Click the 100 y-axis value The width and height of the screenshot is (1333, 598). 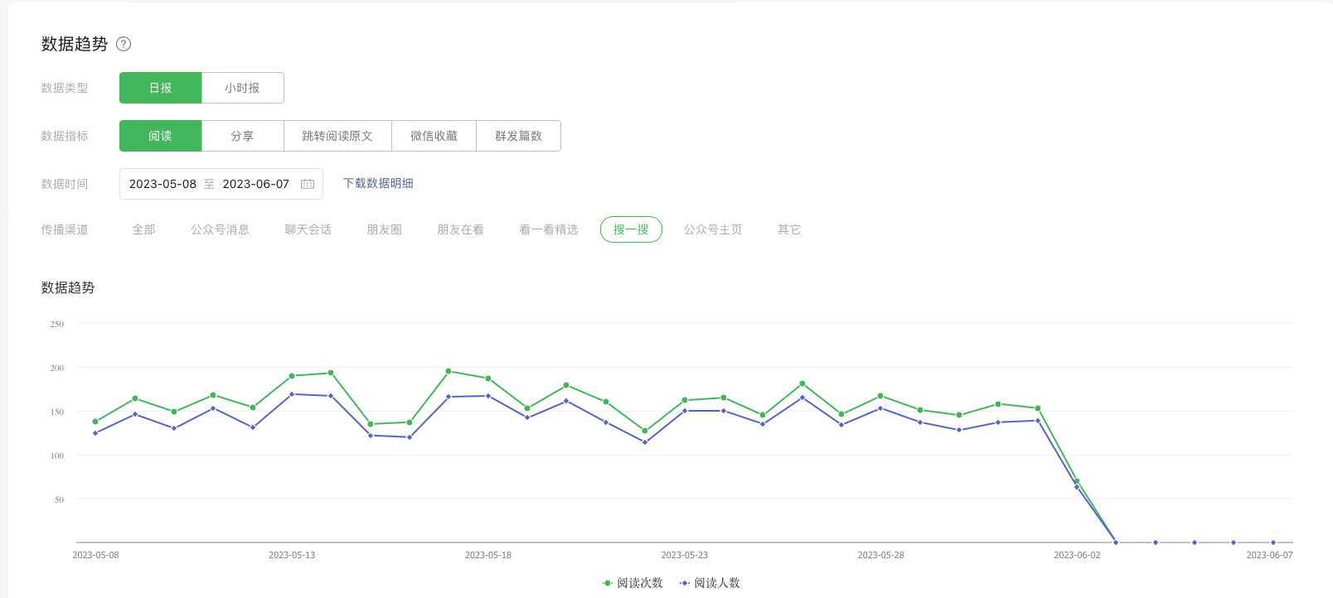coord(56,456)
